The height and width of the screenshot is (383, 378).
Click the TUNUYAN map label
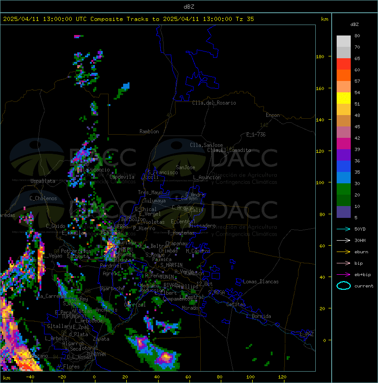pos(96,354)
